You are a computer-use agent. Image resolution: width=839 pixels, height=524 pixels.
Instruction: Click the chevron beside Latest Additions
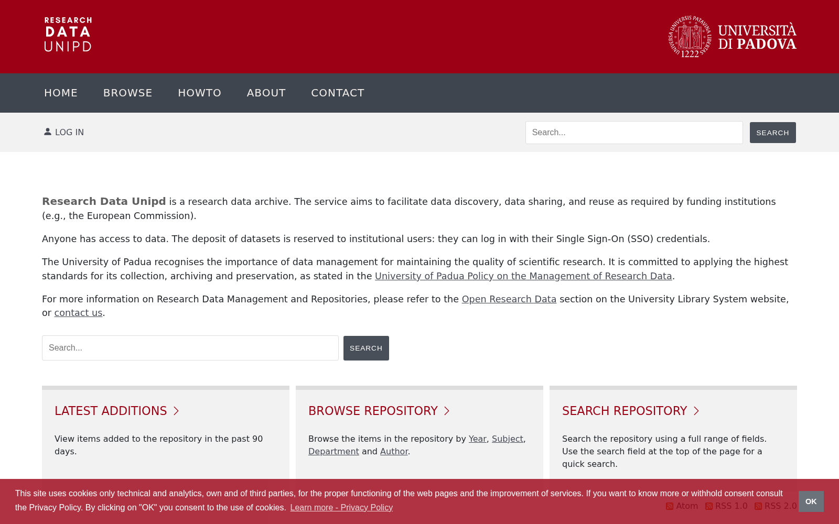(176, 411)
